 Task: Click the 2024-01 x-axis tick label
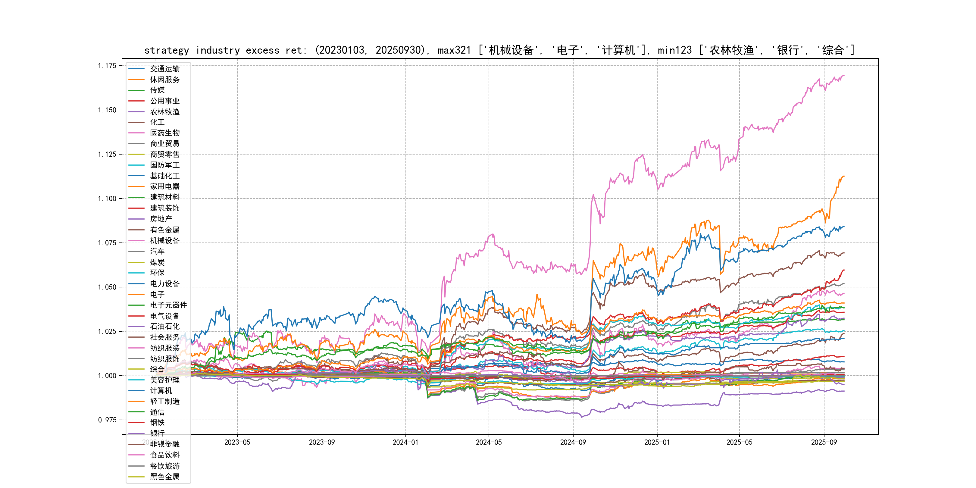tap(405, 443)
